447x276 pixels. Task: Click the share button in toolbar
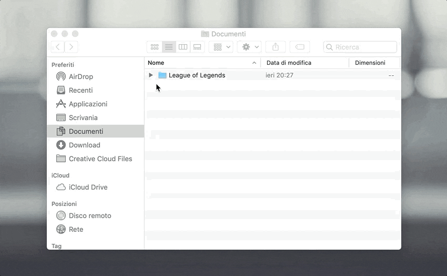pyautogui.click(x=276, y=47)
